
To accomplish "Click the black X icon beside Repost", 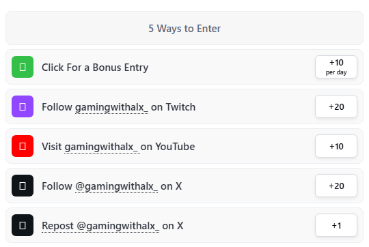I will [x=23, y=225].
